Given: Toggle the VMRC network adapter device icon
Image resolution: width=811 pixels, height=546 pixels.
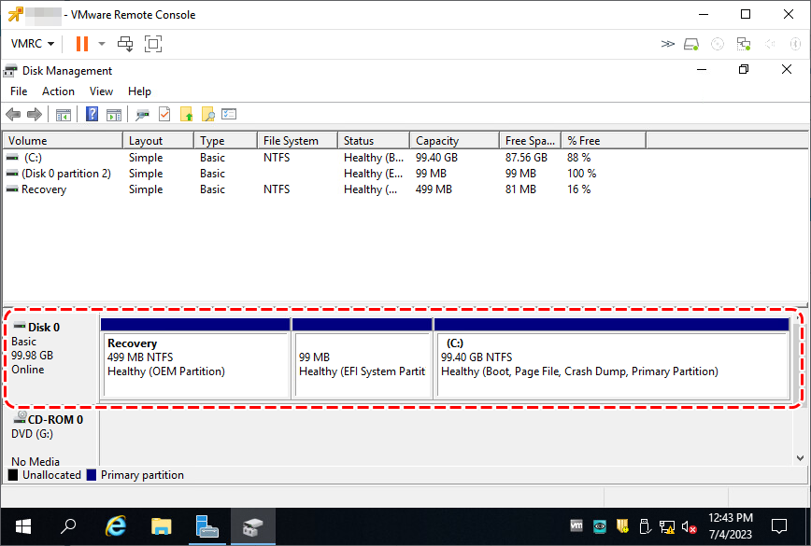Looking at the screenshot, I should click(744, 44).
